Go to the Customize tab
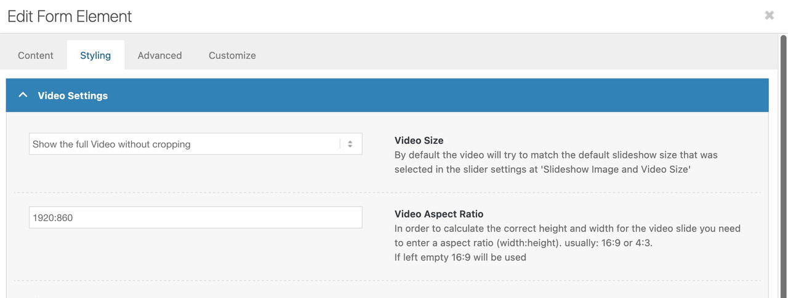 point(232,55)
